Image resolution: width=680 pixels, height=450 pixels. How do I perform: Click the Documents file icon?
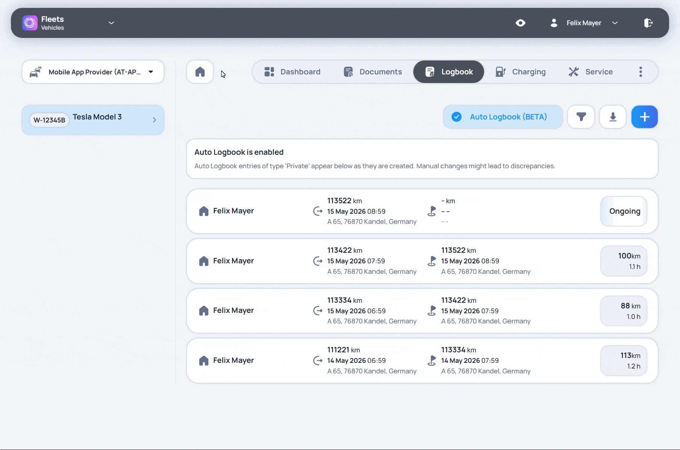coord(348,72)
